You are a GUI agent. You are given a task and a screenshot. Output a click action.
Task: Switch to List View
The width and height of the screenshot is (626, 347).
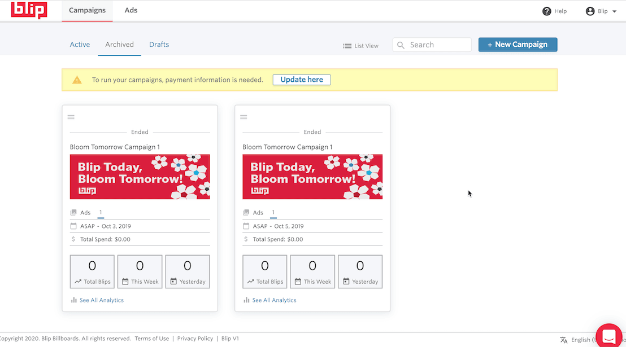point(360,46)
